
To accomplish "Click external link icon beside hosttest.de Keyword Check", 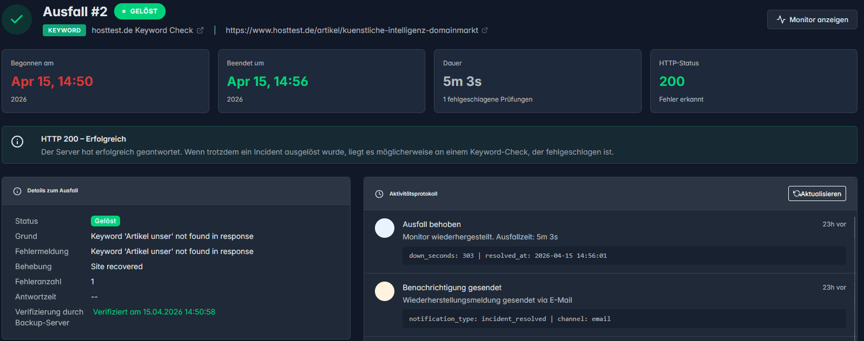I will click(200, 30).
